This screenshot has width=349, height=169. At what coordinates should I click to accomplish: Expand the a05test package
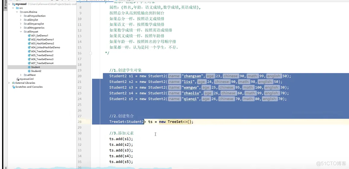click(21, 75)
